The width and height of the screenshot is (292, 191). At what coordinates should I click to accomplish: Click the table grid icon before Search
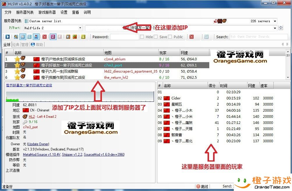click(206, 37)
